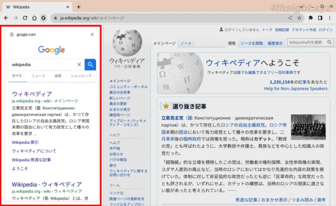Open the ウィキペディアについて sitelink
The width and height of the screenshot is (336, 206).
click(34, 151)
